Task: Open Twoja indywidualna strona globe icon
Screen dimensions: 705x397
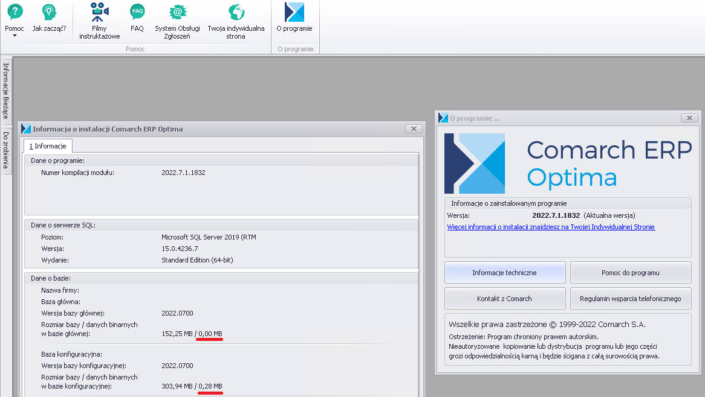Action: coord(236,12)
